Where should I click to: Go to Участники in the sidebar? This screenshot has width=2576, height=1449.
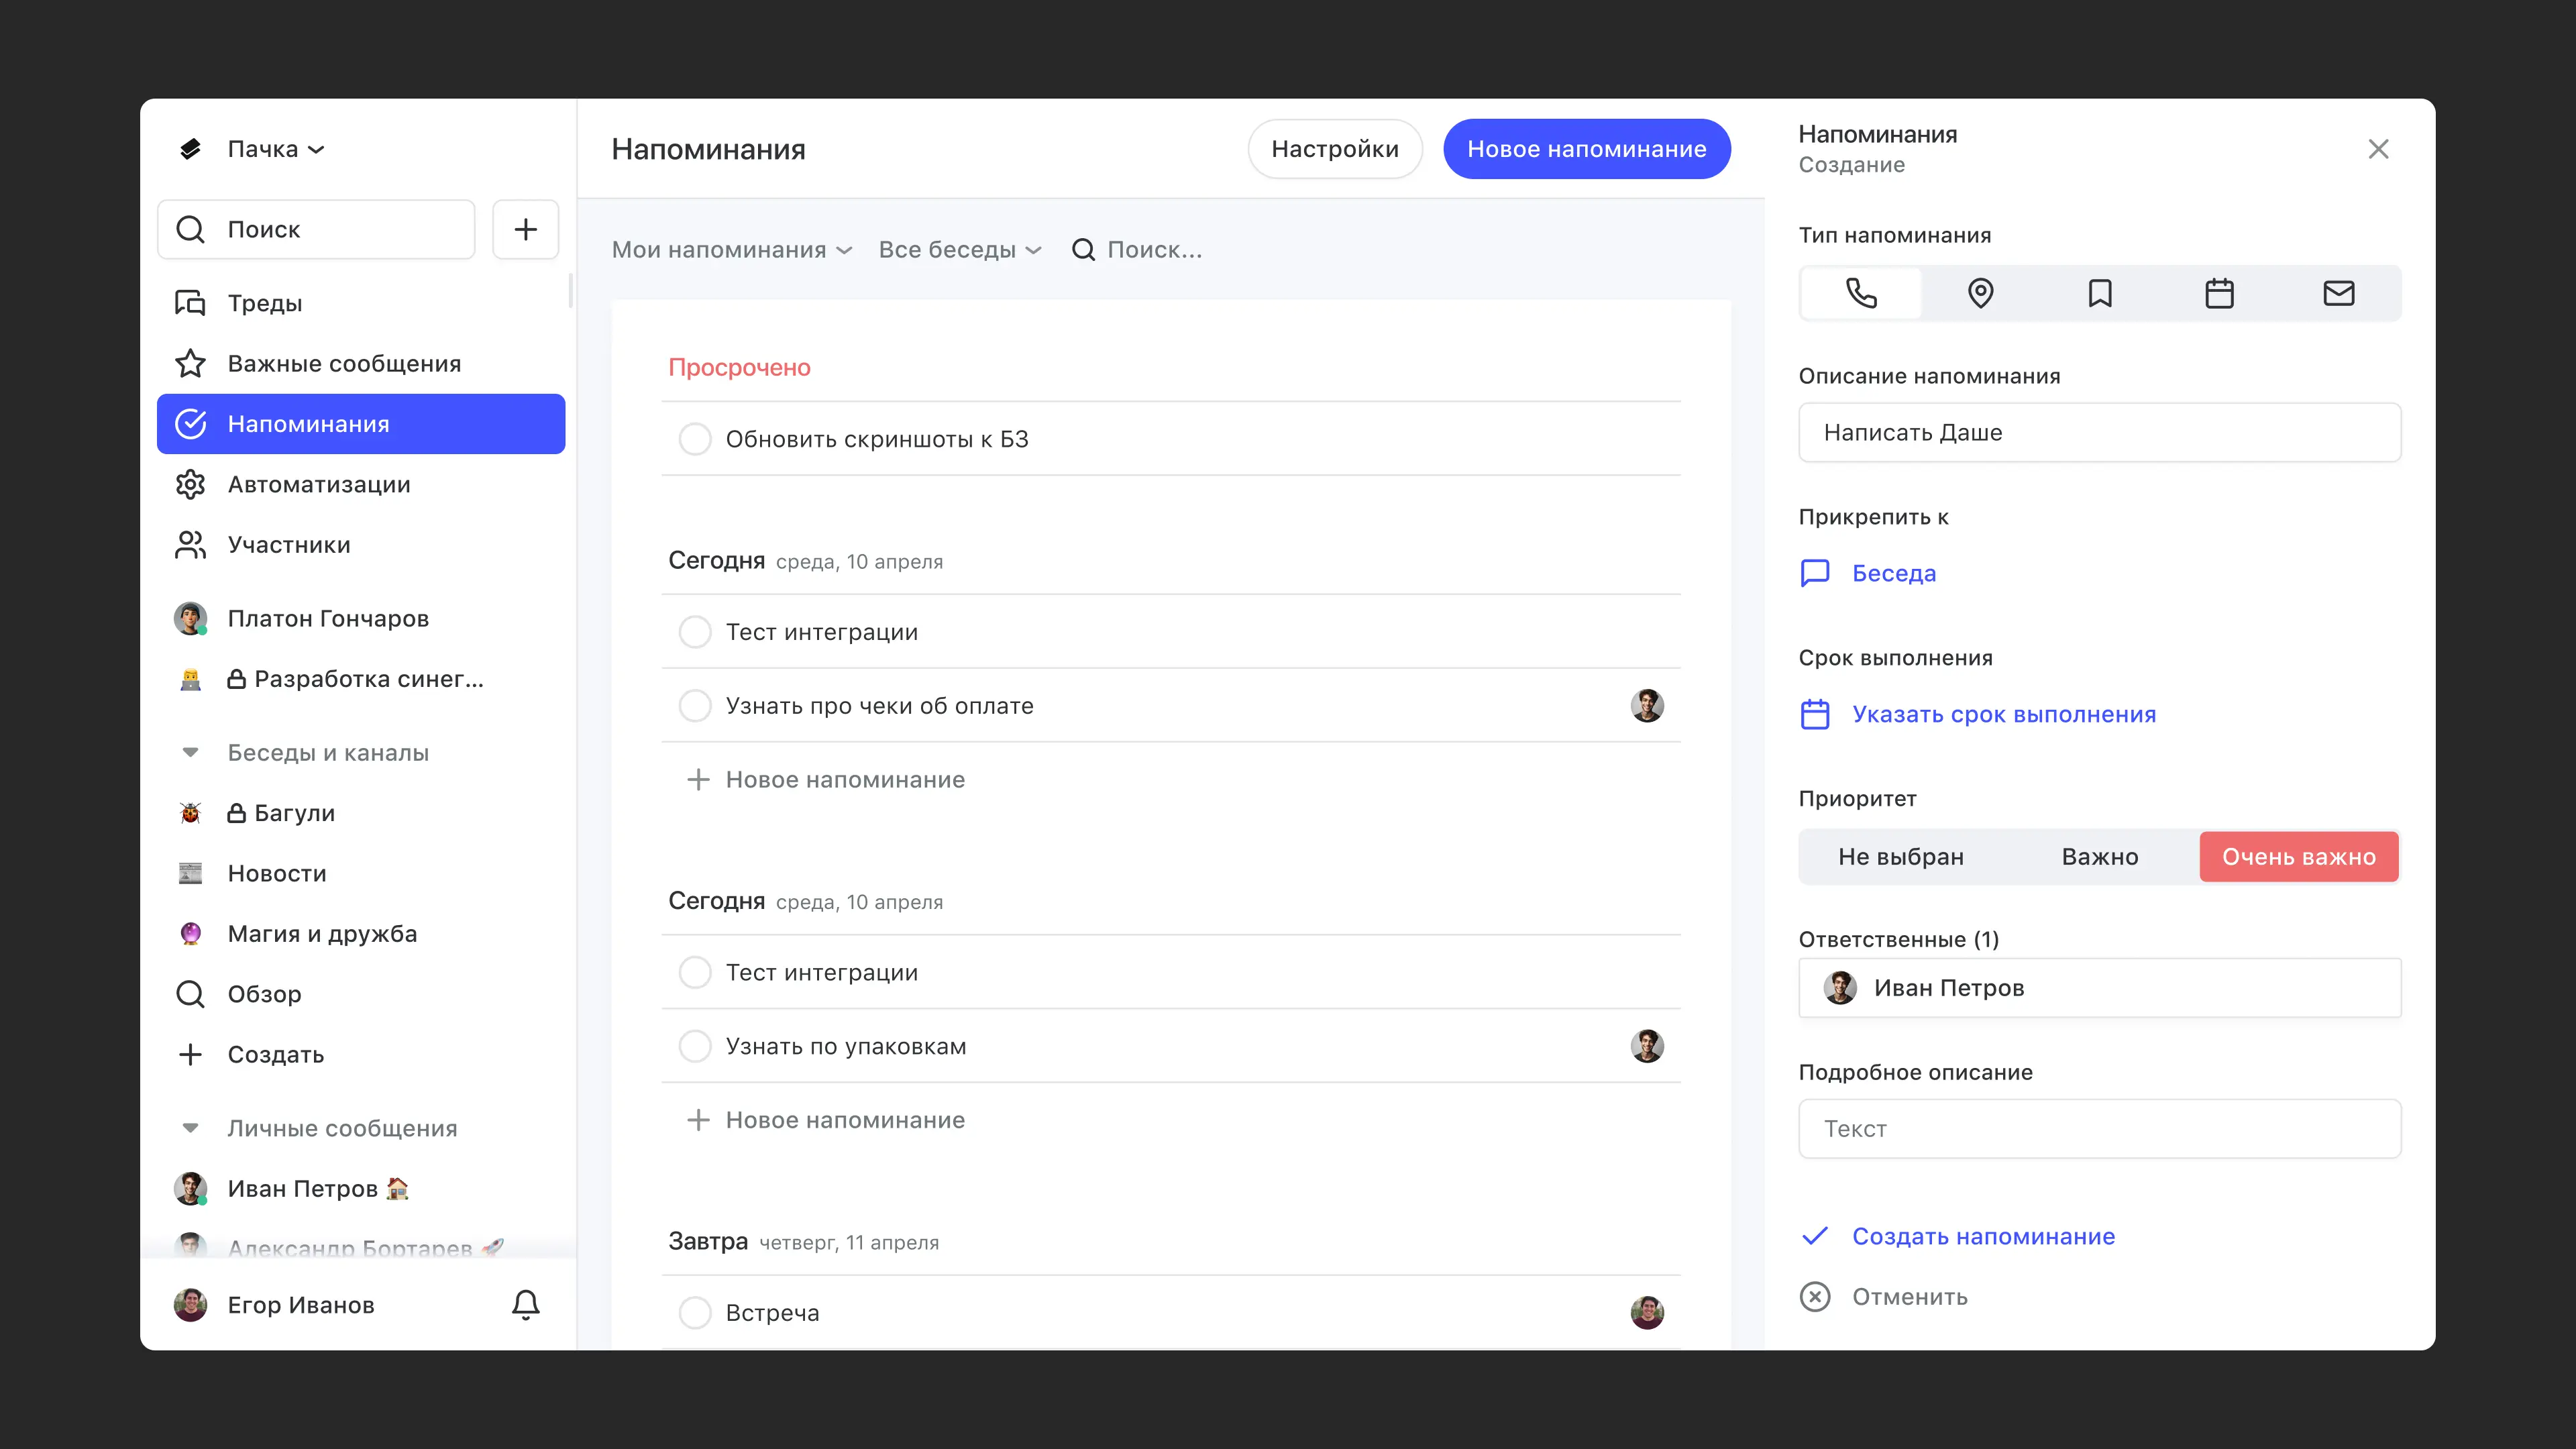(289, 545)
